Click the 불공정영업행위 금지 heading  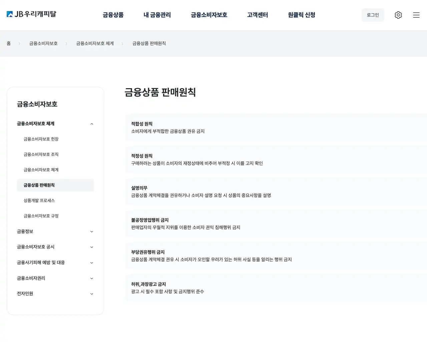click(150, 220)
